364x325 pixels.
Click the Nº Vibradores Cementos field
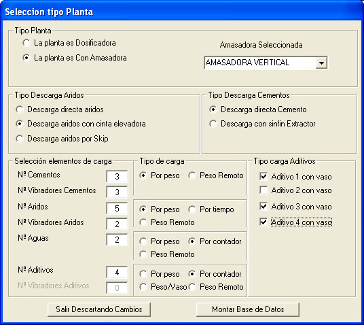pyautogui.click(x=117, y=192)
